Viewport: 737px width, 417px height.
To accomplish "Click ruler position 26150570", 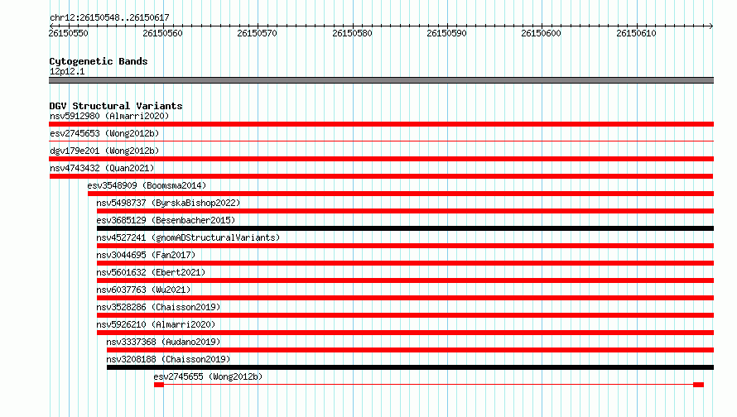I will pyautogui.click(x=257, y=33).
